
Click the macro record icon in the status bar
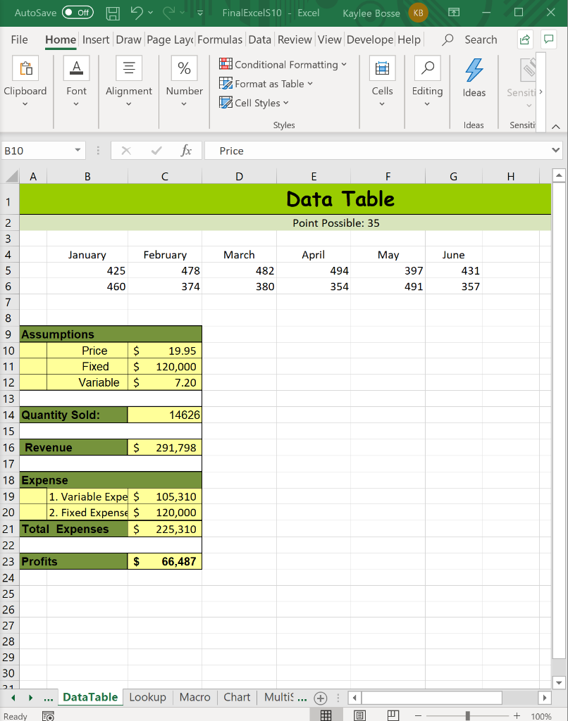coord(47,715)
